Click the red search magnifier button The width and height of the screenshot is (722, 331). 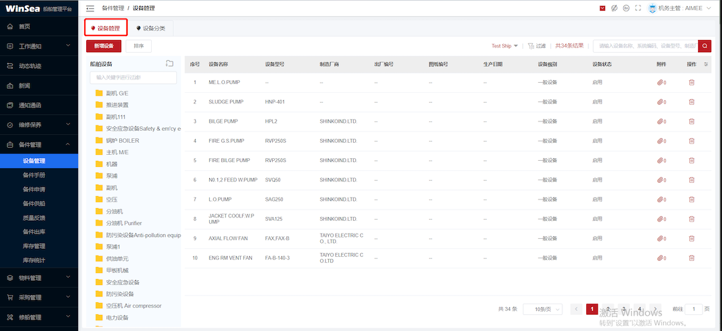(705, 46)
